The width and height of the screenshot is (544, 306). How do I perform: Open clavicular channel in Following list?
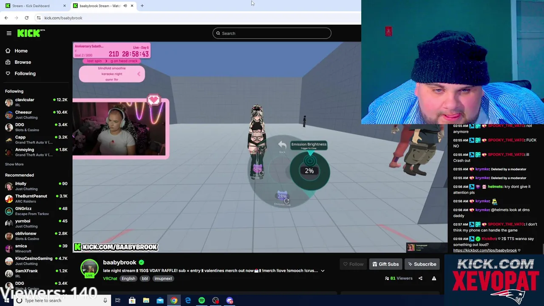coord(36,102)
